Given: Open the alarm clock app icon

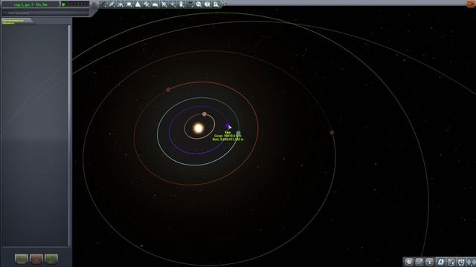Looking at the screenshot, I should [461, 262].
